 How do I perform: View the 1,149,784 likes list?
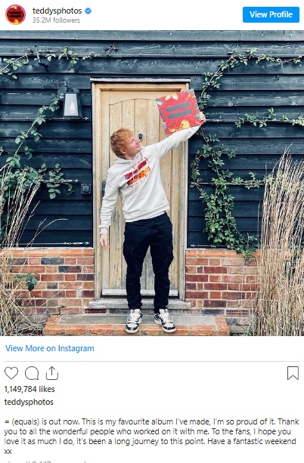pos(29,389)
